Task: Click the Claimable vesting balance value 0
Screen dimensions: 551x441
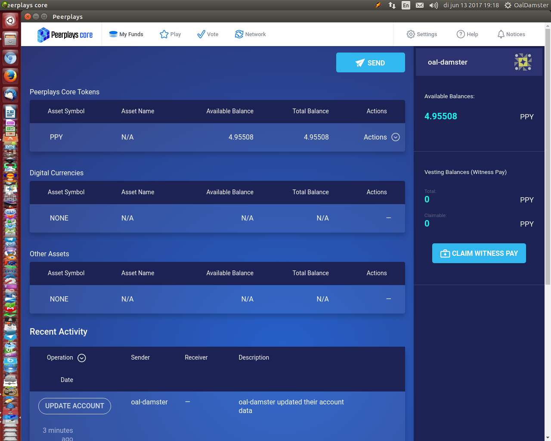Action: click(x=427, y=224)
